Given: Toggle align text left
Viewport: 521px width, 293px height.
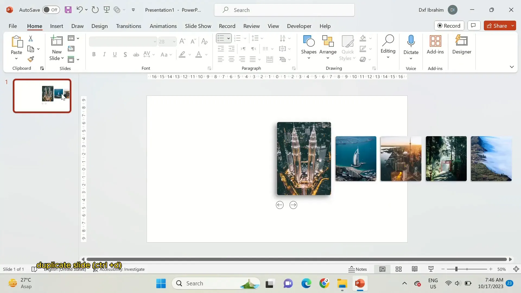Looking at the screenshot, I should click(221, 59).
